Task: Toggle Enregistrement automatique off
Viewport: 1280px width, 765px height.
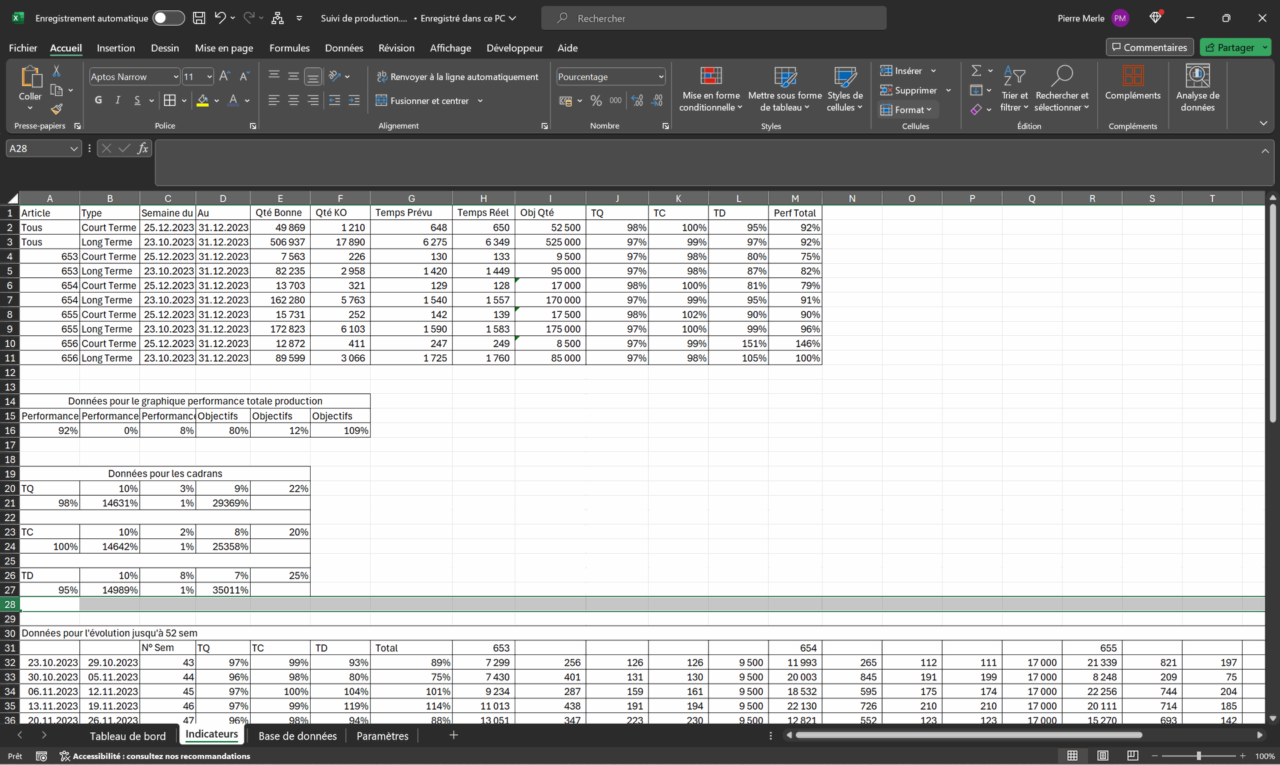Action: pyautogui.click(x=168, y=18)
